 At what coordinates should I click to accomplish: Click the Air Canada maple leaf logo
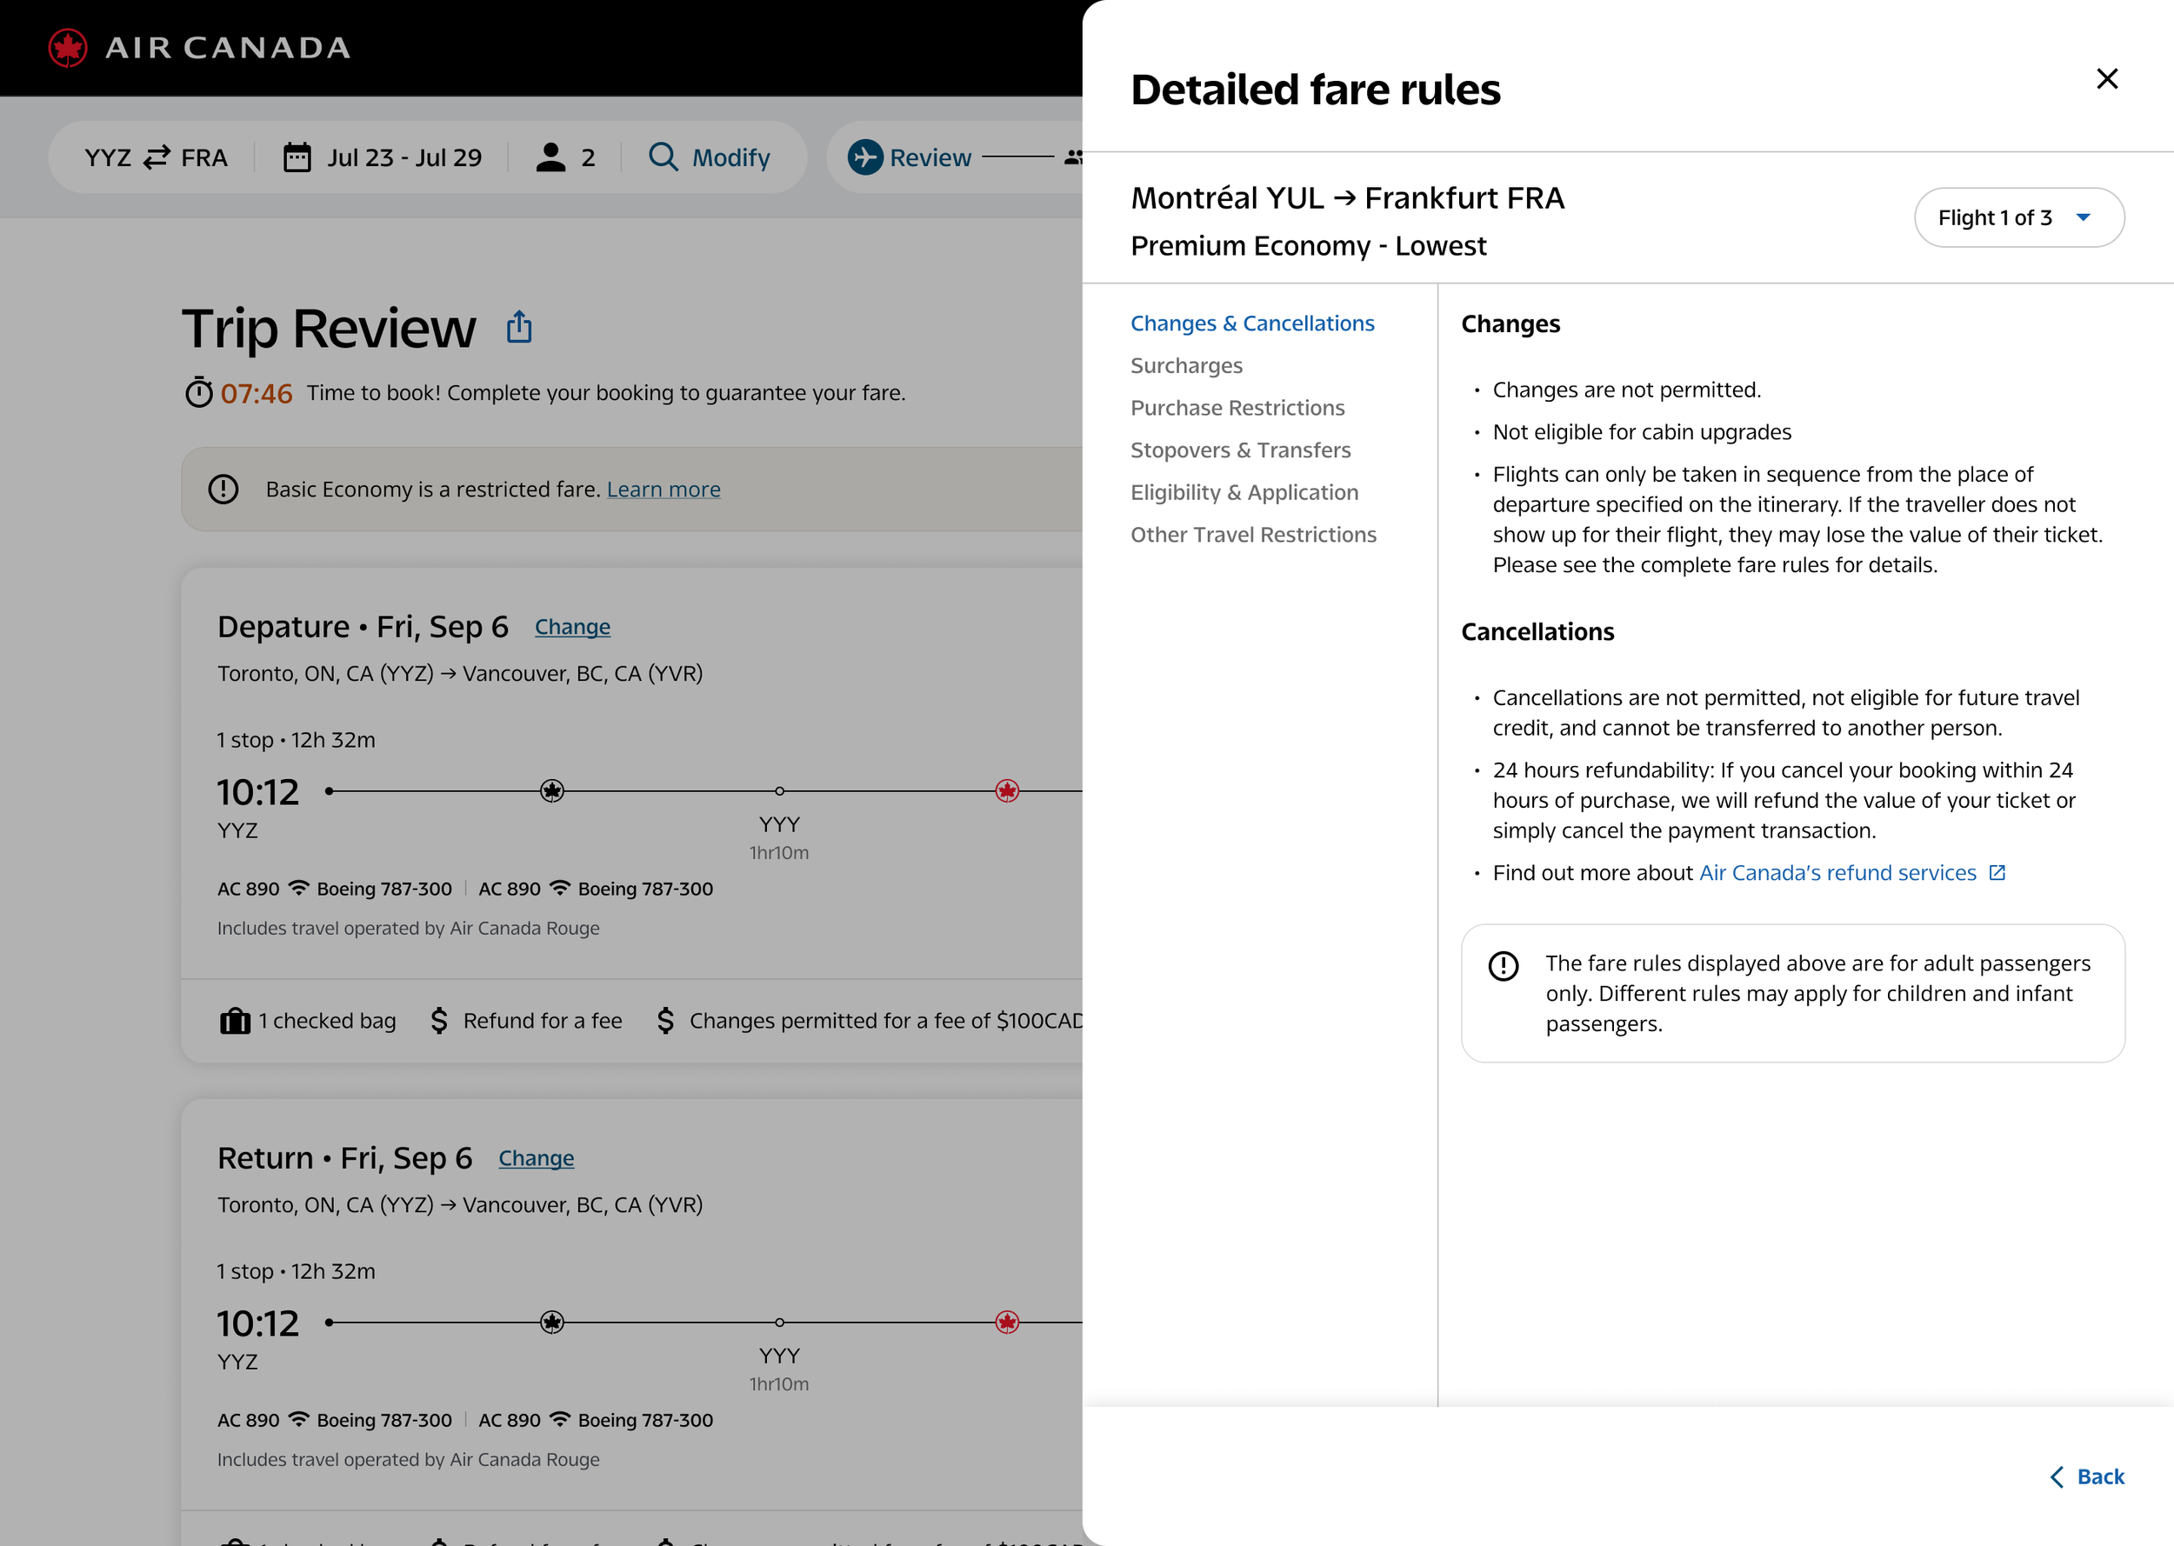pos(69,48)
